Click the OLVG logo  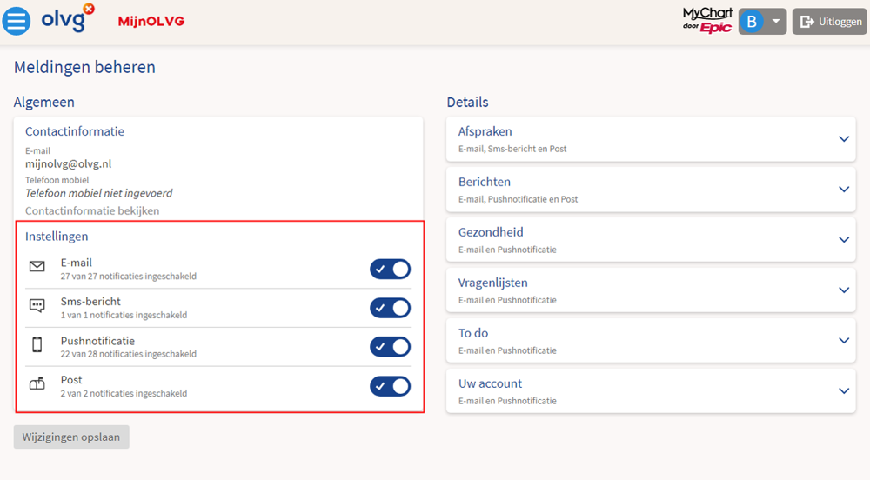68,17
